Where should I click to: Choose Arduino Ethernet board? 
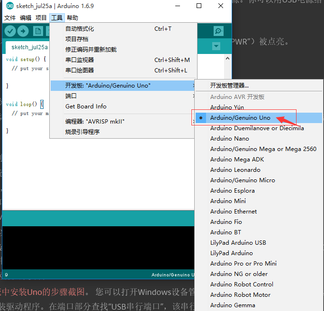pyautogui.click(x=259, y=212)
